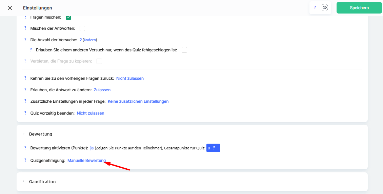Screen dimensions: 383x194
Task: Enable the Mischen der Antworten checkbox
Action: [x=82, y=28]
